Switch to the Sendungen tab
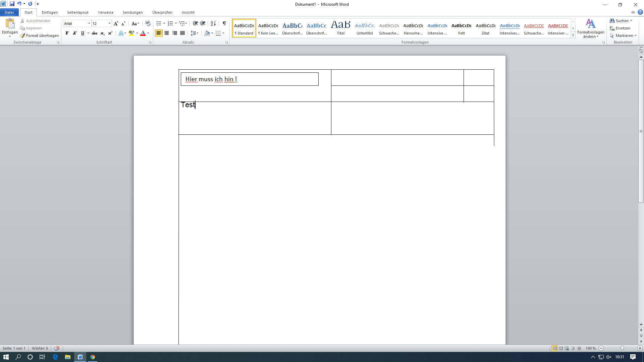644x362 pixels. coord(133,12)
